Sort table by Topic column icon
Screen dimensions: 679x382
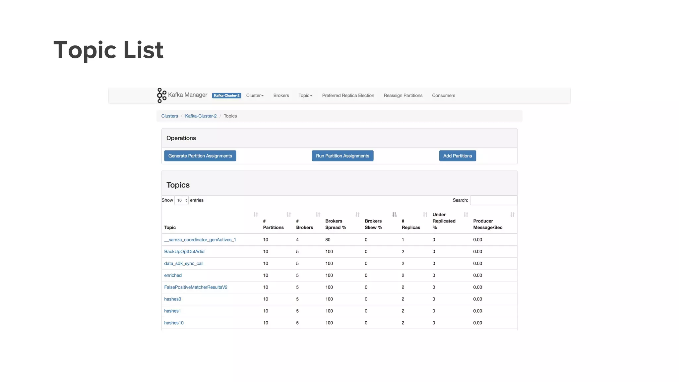coord(256,215)
